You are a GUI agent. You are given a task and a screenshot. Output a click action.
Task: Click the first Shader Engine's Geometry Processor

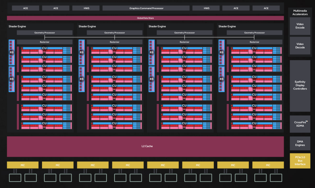coord(44,33)
